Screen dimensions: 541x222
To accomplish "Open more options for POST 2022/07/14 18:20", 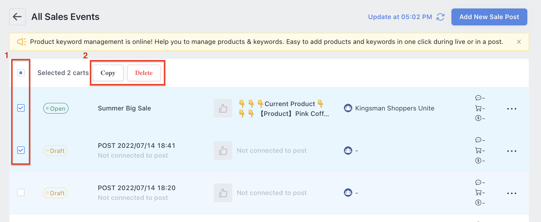I will [x=511, y=193].
